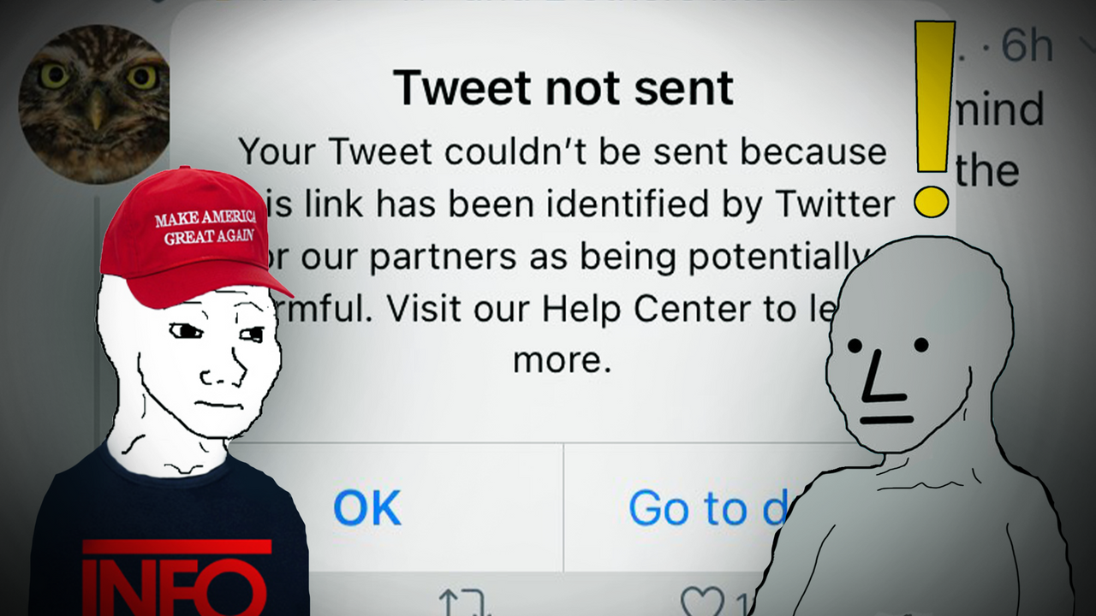Click the retweet arrows icon
This screenshot has height=616, width=1096.
tap(464, 602)
